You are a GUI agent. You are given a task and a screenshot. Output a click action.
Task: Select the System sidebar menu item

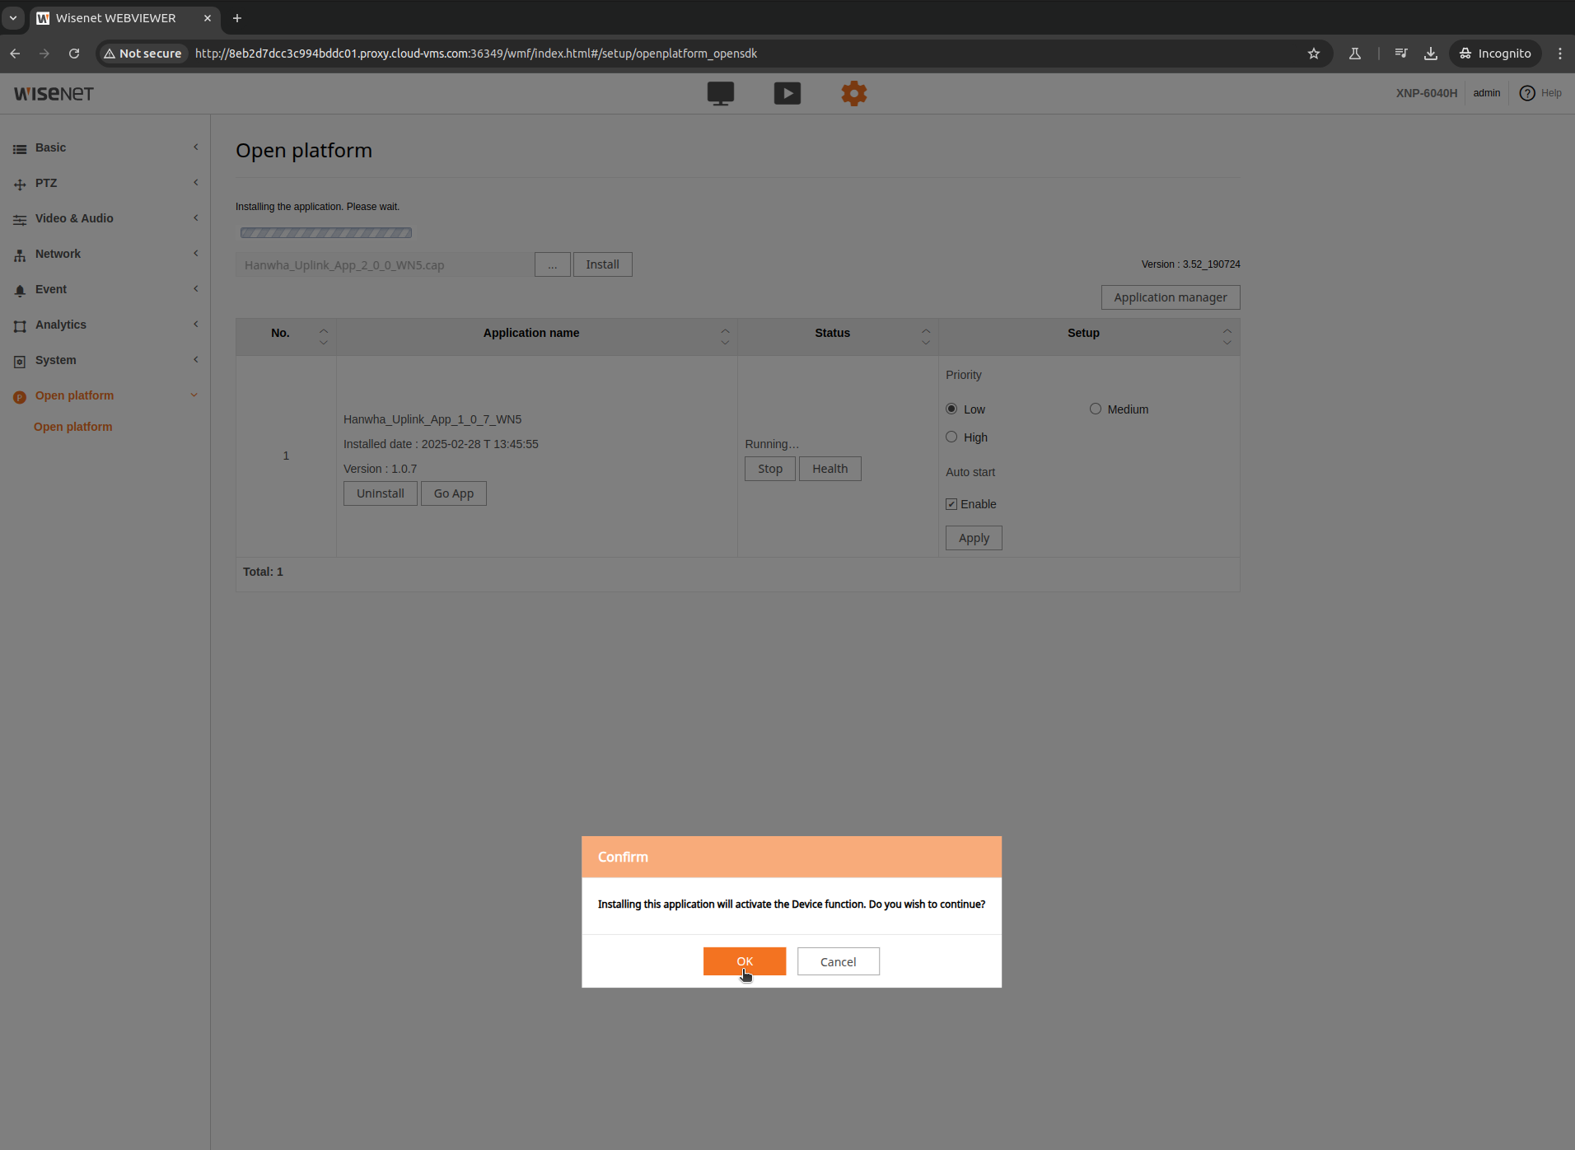[x=55, y=360]
